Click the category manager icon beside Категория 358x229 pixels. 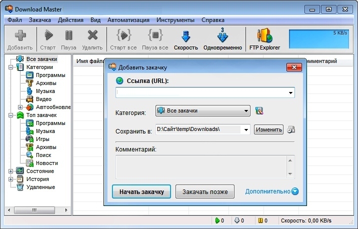pyautogui.click(x=259, y=111)
